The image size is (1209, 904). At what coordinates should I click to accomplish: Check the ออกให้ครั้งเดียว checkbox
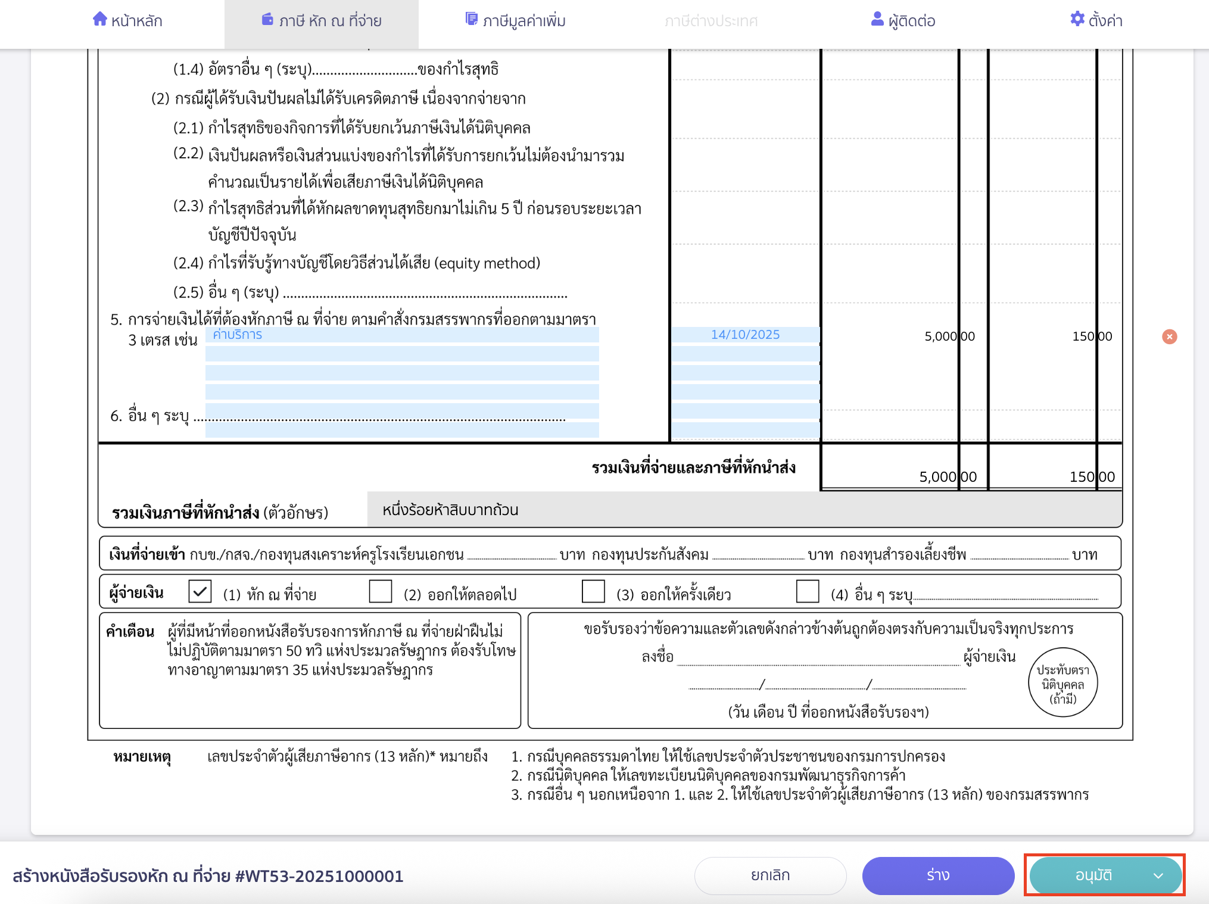point(593,591)
